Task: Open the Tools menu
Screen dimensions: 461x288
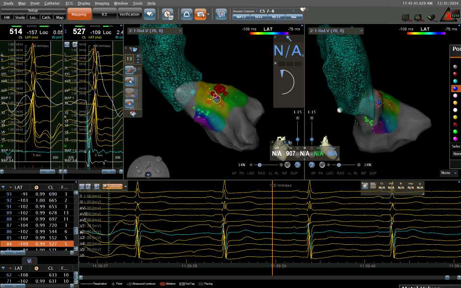Action: [x=137, y=3]
